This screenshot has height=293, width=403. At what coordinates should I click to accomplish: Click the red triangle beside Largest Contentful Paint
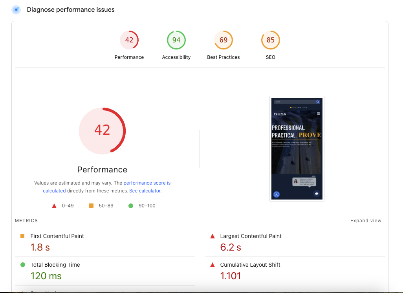point(212,236)
